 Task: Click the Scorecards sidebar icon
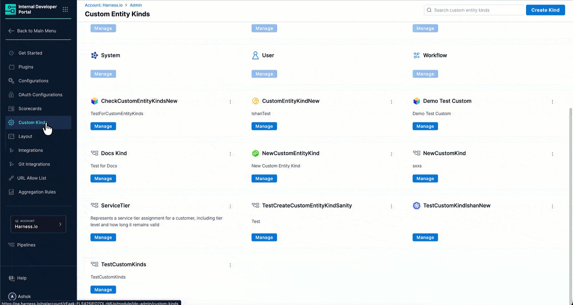(x=11, y=109)
